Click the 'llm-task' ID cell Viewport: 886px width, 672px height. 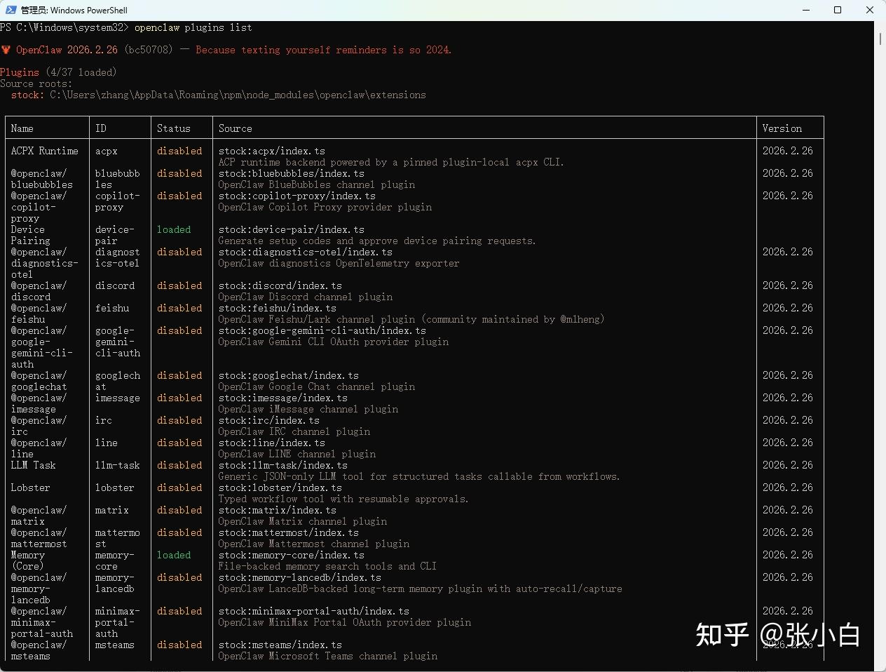click(118, 465)
